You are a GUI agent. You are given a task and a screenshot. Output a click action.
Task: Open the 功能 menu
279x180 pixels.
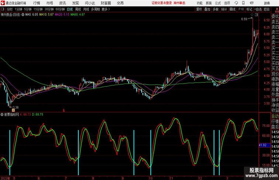pos(200,3)
